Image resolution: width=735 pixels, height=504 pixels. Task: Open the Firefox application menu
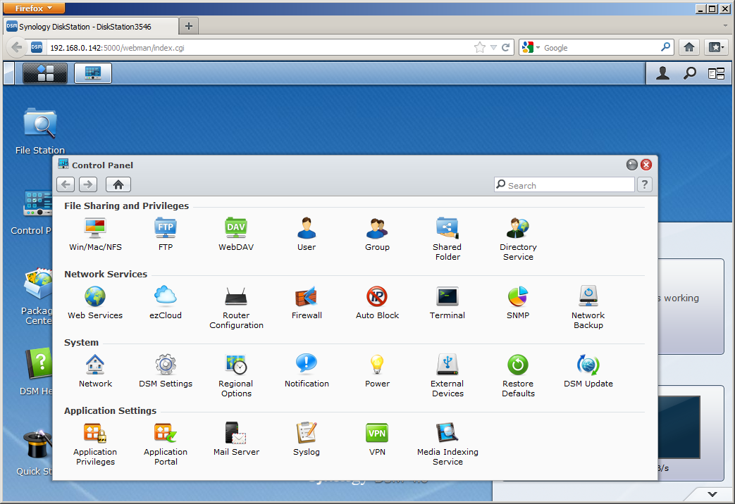pos(34,8)
